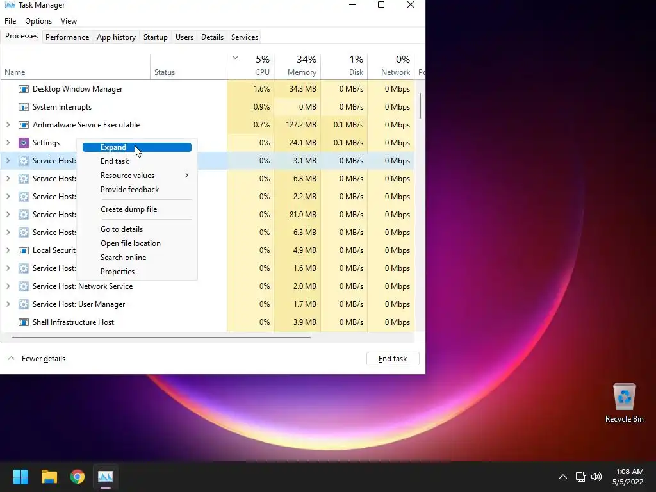This screenshot has width=656, height=492.
Task: Open File Explorer from the taskbar
Action: click(x=49, y=477)
